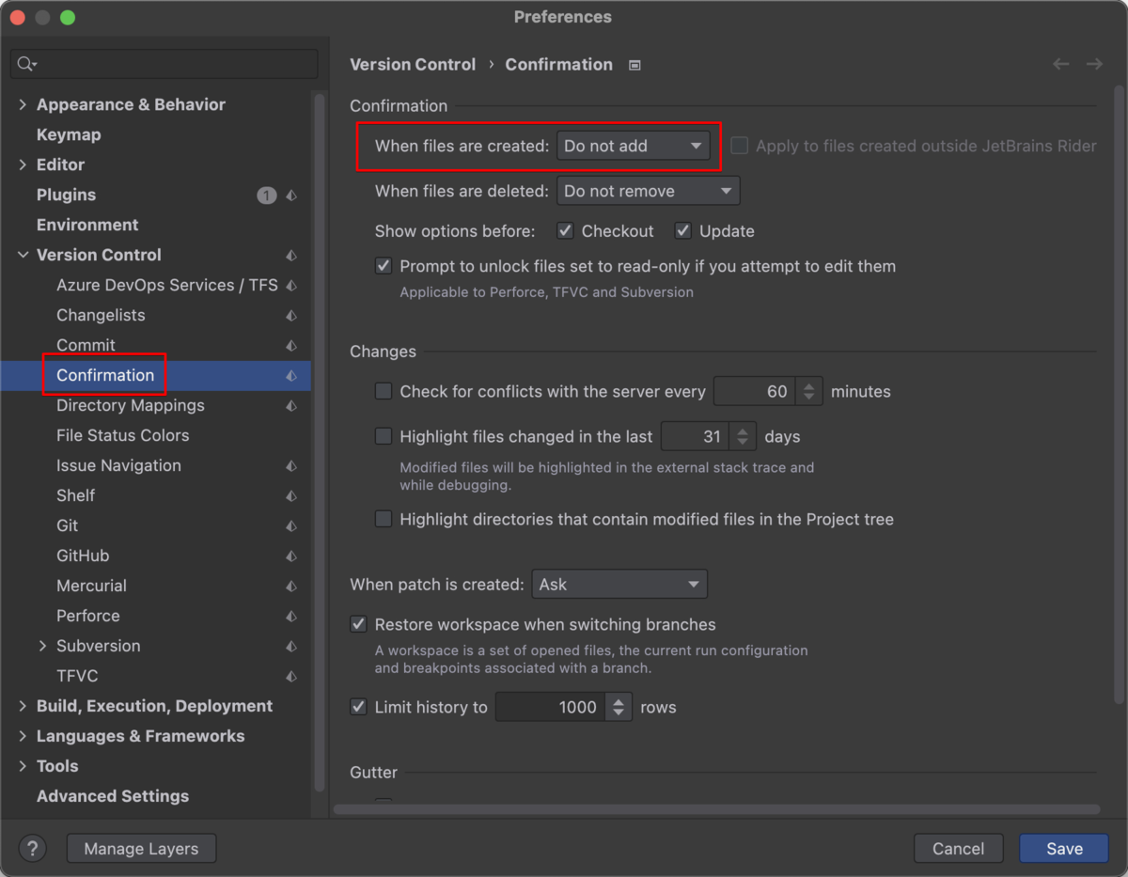Viewport: 1128px width, 877px height.
Task: Open the When patch is created dropdown
Action: click(619, 585)
